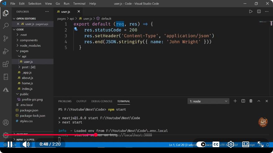Open the Search view in activity bar
Viewport: 273px width, 153px height.
tap(6, 26)
